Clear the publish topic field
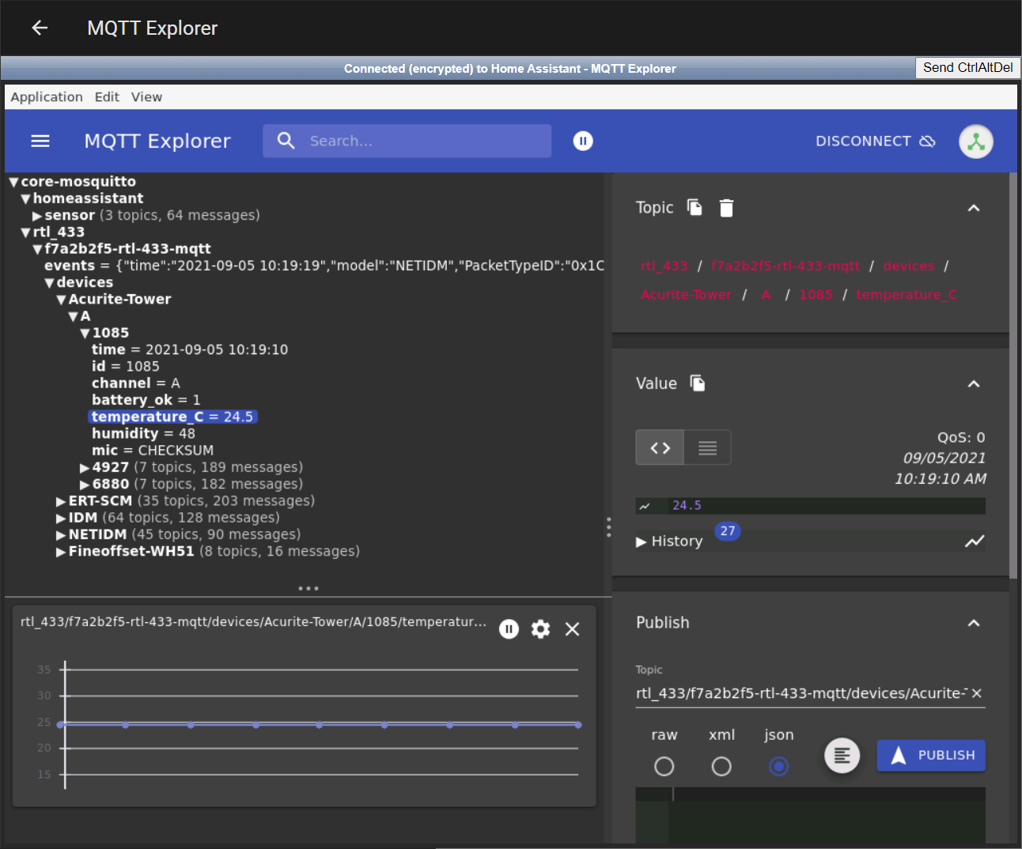This screenshot has width=1022, height=849. click(x=977, y=693)
